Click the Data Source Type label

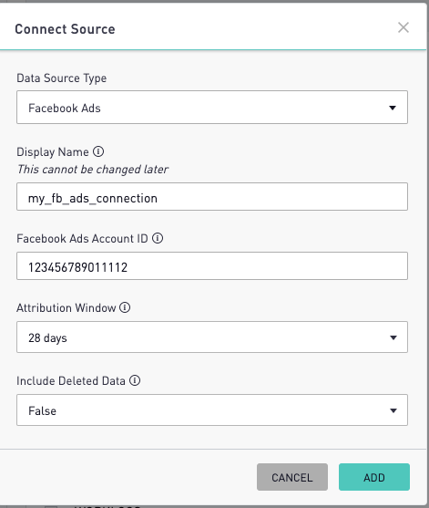[61, 78]
